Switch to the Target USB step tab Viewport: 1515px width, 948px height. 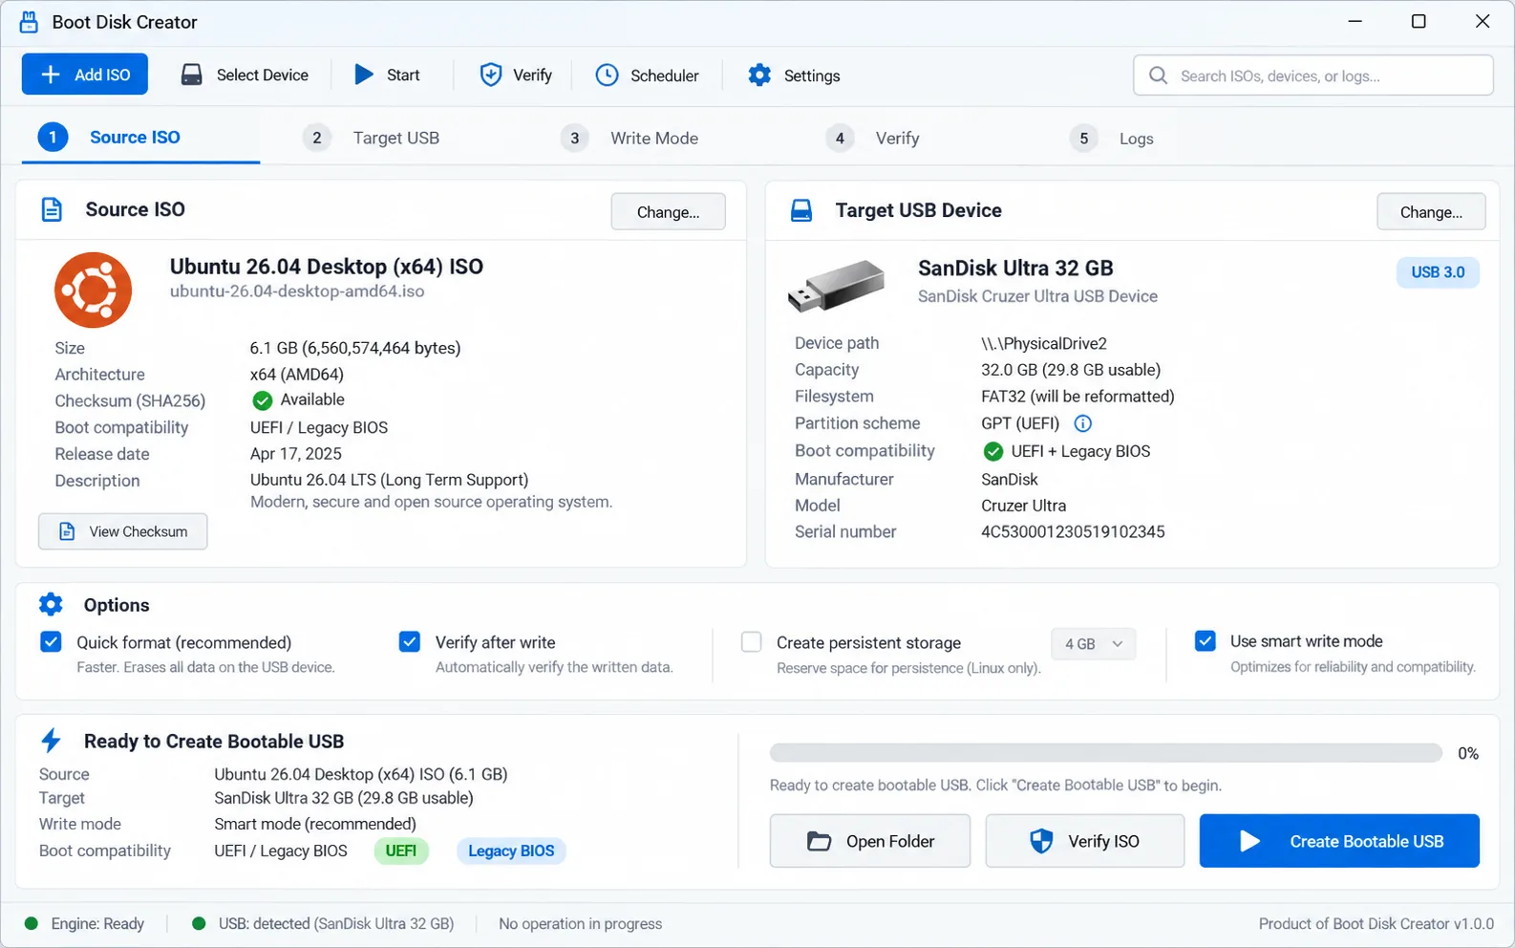[372, 138]
